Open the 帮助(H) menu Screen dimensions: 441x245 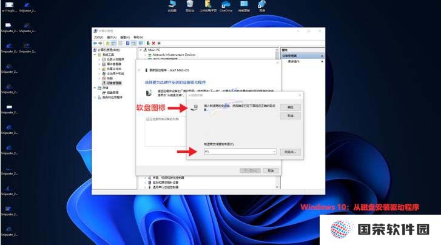[138, 37]
